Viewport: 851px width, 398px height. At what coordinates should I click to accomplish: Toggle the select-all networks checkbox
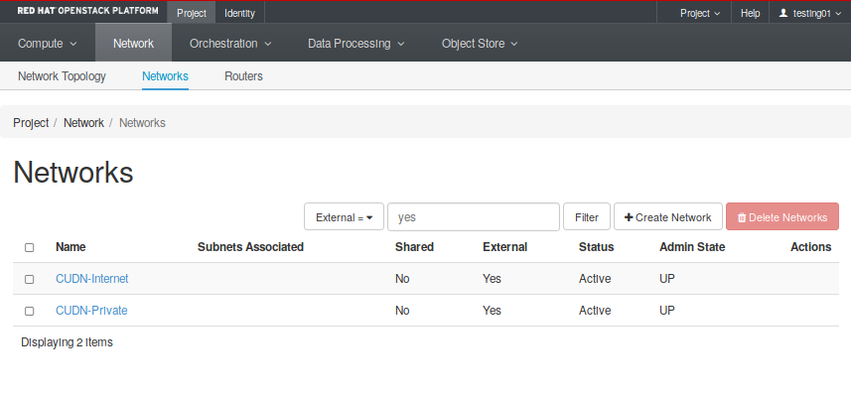pos(29,247)
